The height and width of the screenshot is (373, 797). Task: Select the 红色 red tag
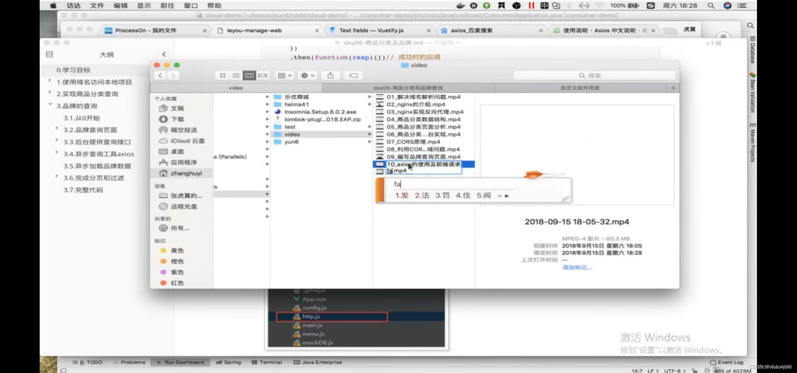tap(177, 283)
